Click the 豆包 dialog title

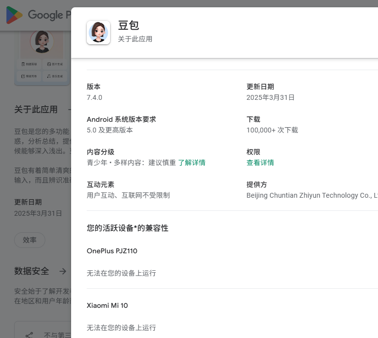click(129, 25)
